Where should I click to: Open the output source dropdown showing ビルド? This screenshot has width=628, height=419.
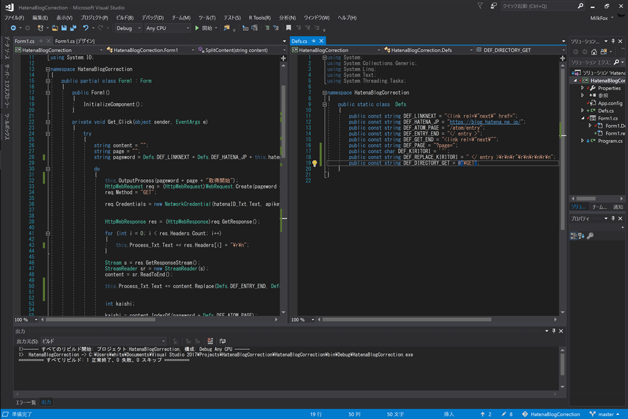103,341
